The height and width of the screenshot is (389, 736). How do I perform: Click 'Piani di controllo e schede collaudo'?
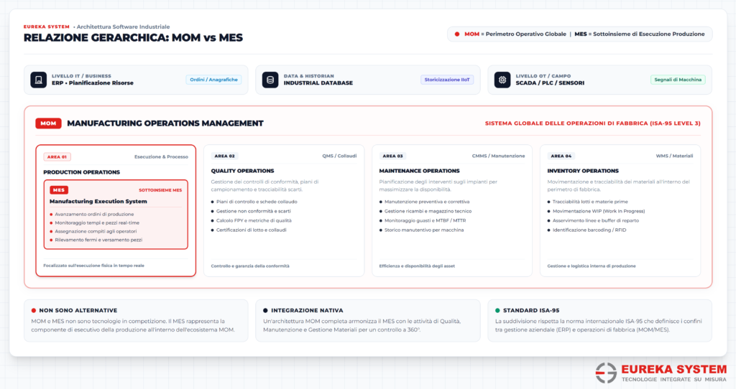257,202
